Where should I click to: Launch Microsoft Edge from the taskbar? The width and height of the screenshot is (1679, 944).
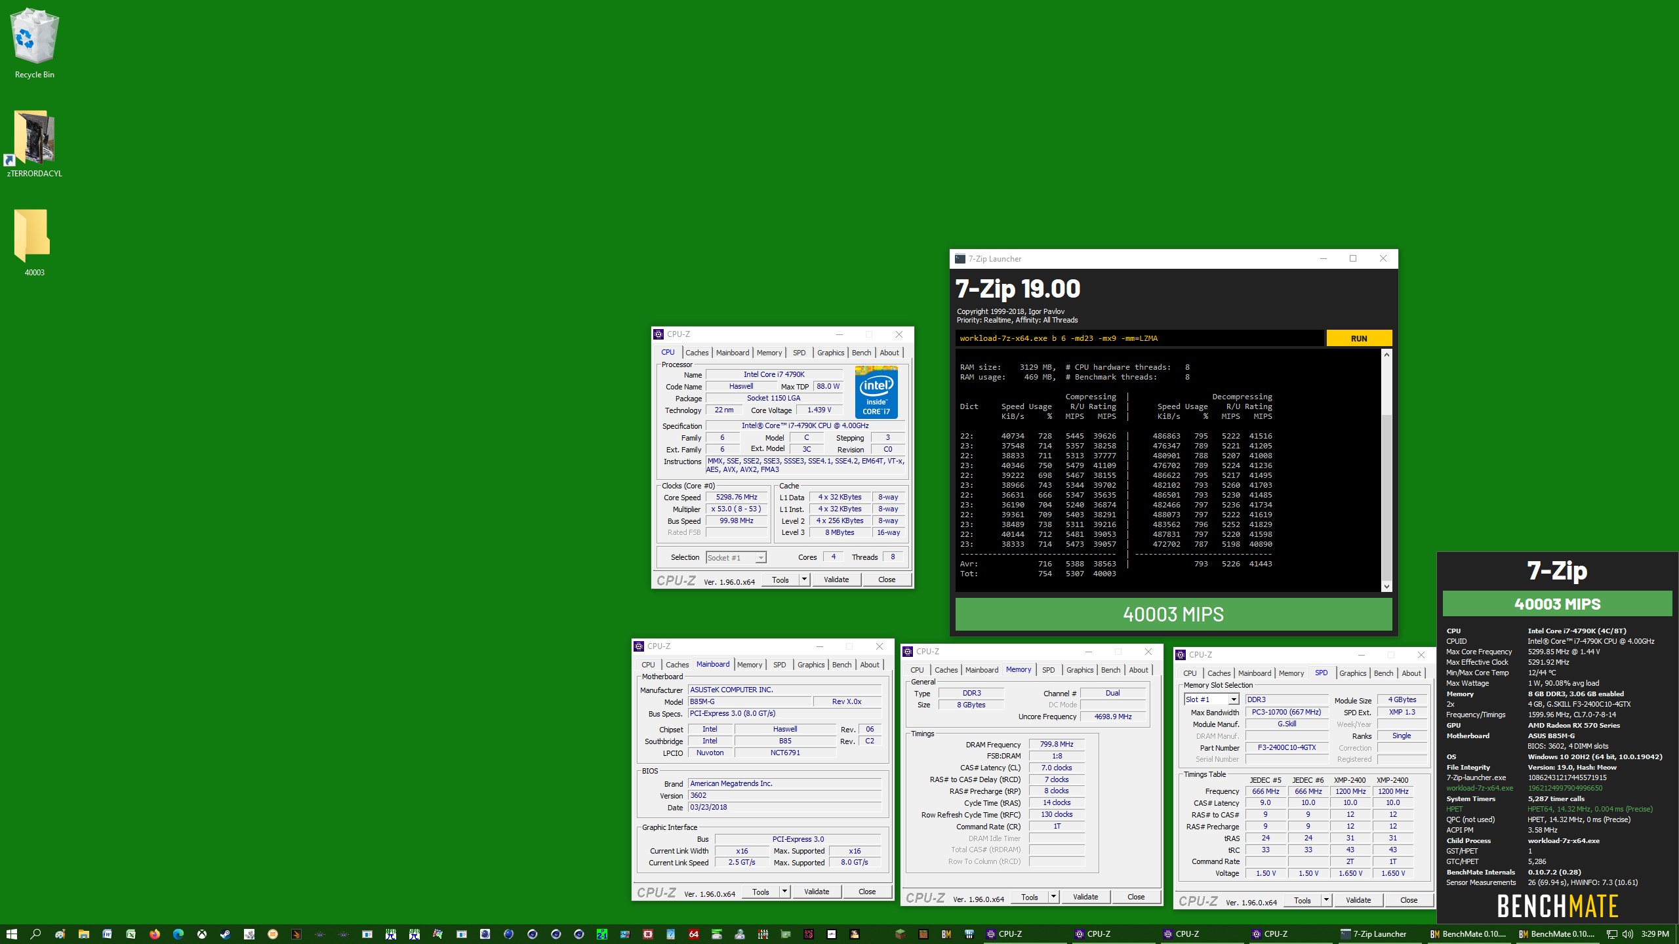[x=178, y=934]
